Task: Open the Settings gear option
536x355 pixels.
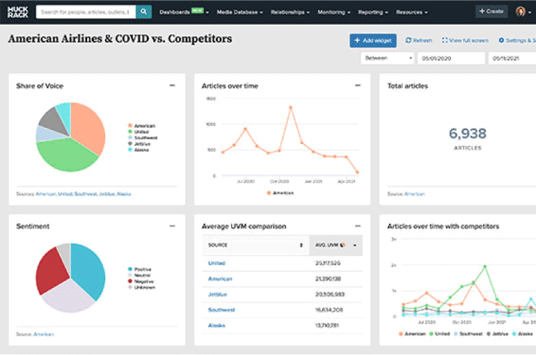Action: click(x=517, y=40)
